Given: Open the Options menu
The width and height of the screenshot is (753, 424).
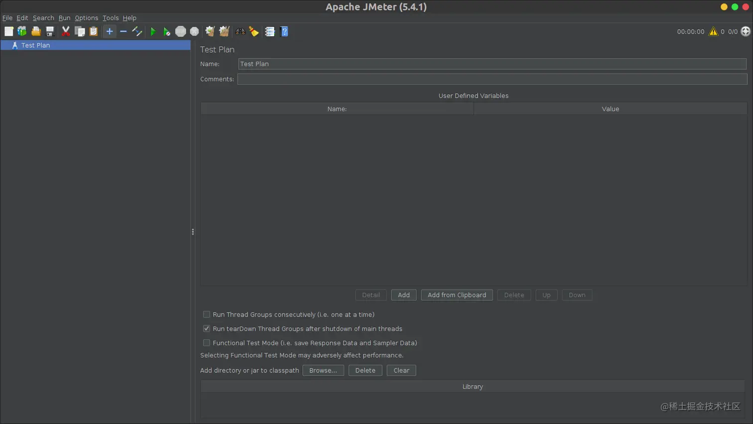Looking at the screenshot, I should point(86,18).
